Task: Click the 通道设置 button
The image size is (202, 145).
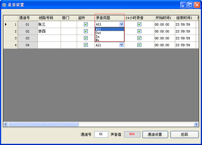Action: click(x=155, y=134)
